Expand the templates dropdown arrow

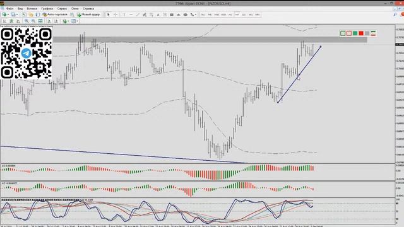coord(77,21)
